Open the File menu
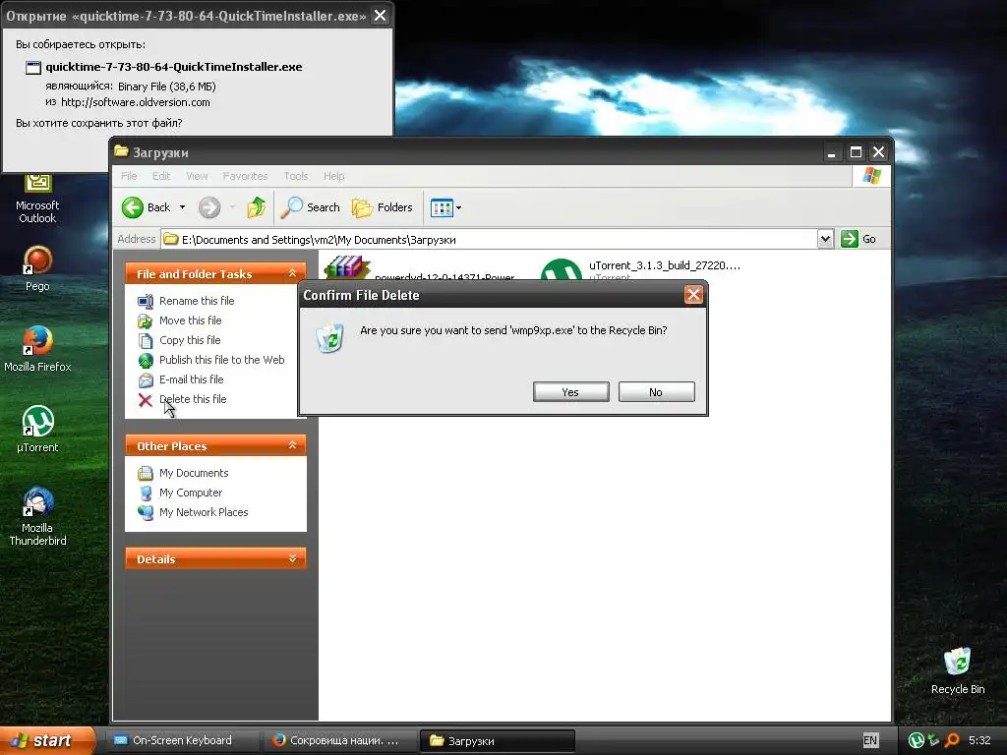This screenshot has width=1007, height=755. tap(129, 176)
